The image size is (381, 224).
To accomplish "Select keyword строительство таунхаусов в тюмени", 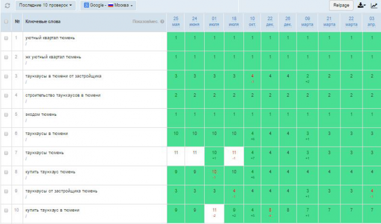I will coord(63,95).
